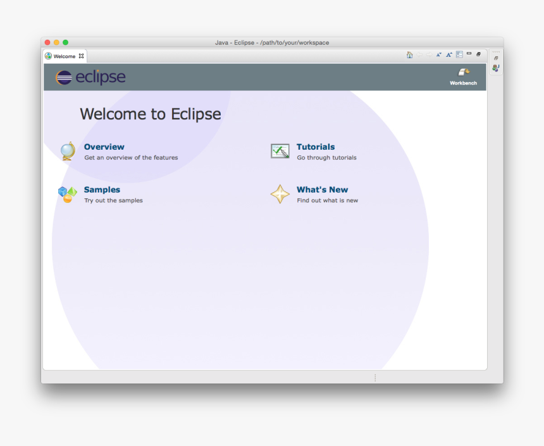The width and height of the screenshot is (544, 446).
Task: Open the Overview link
Action: pos(104,147)
